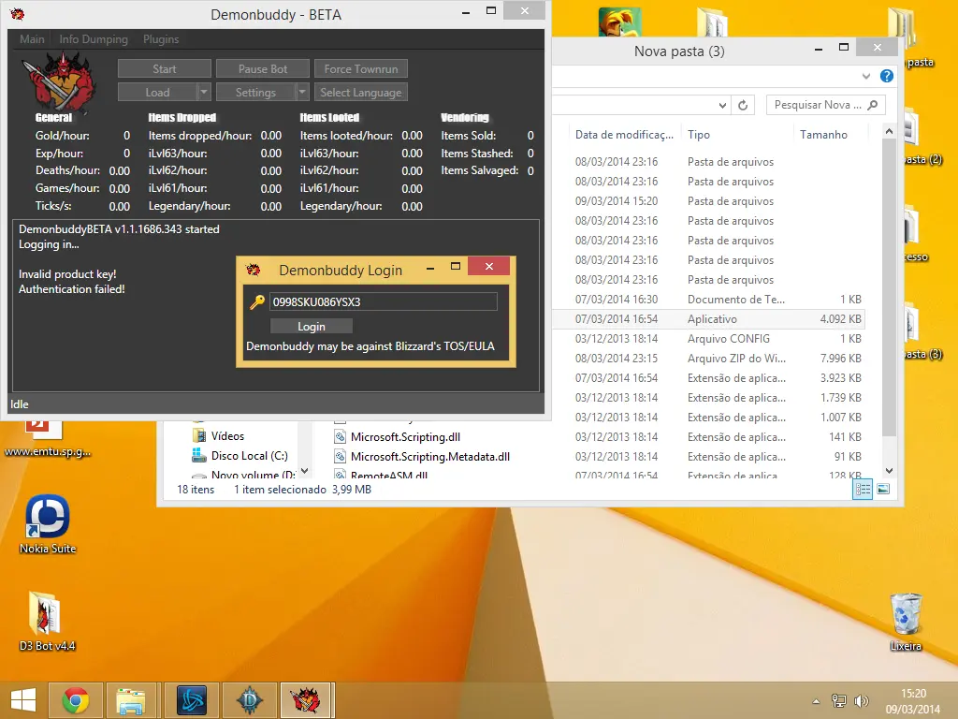Click the product key input field
The height and width of the screenshot is (719, 958).
point(383,301)
